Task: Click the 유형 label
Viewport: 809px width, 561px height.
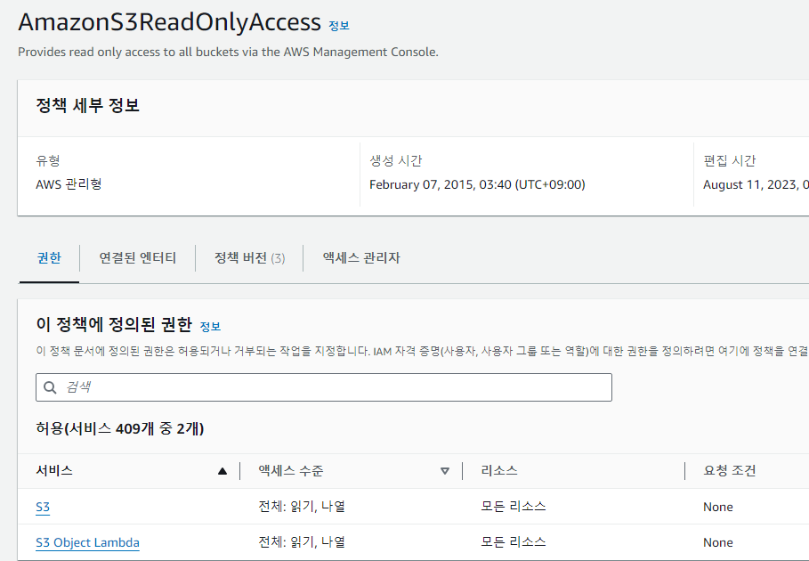Action: coord(48,160)
